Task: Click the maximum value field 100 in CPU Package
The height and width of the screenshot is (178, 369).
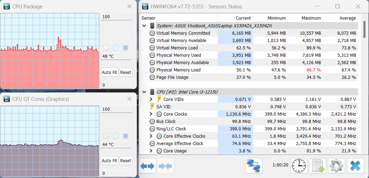Action: click(x=116, y=17)
